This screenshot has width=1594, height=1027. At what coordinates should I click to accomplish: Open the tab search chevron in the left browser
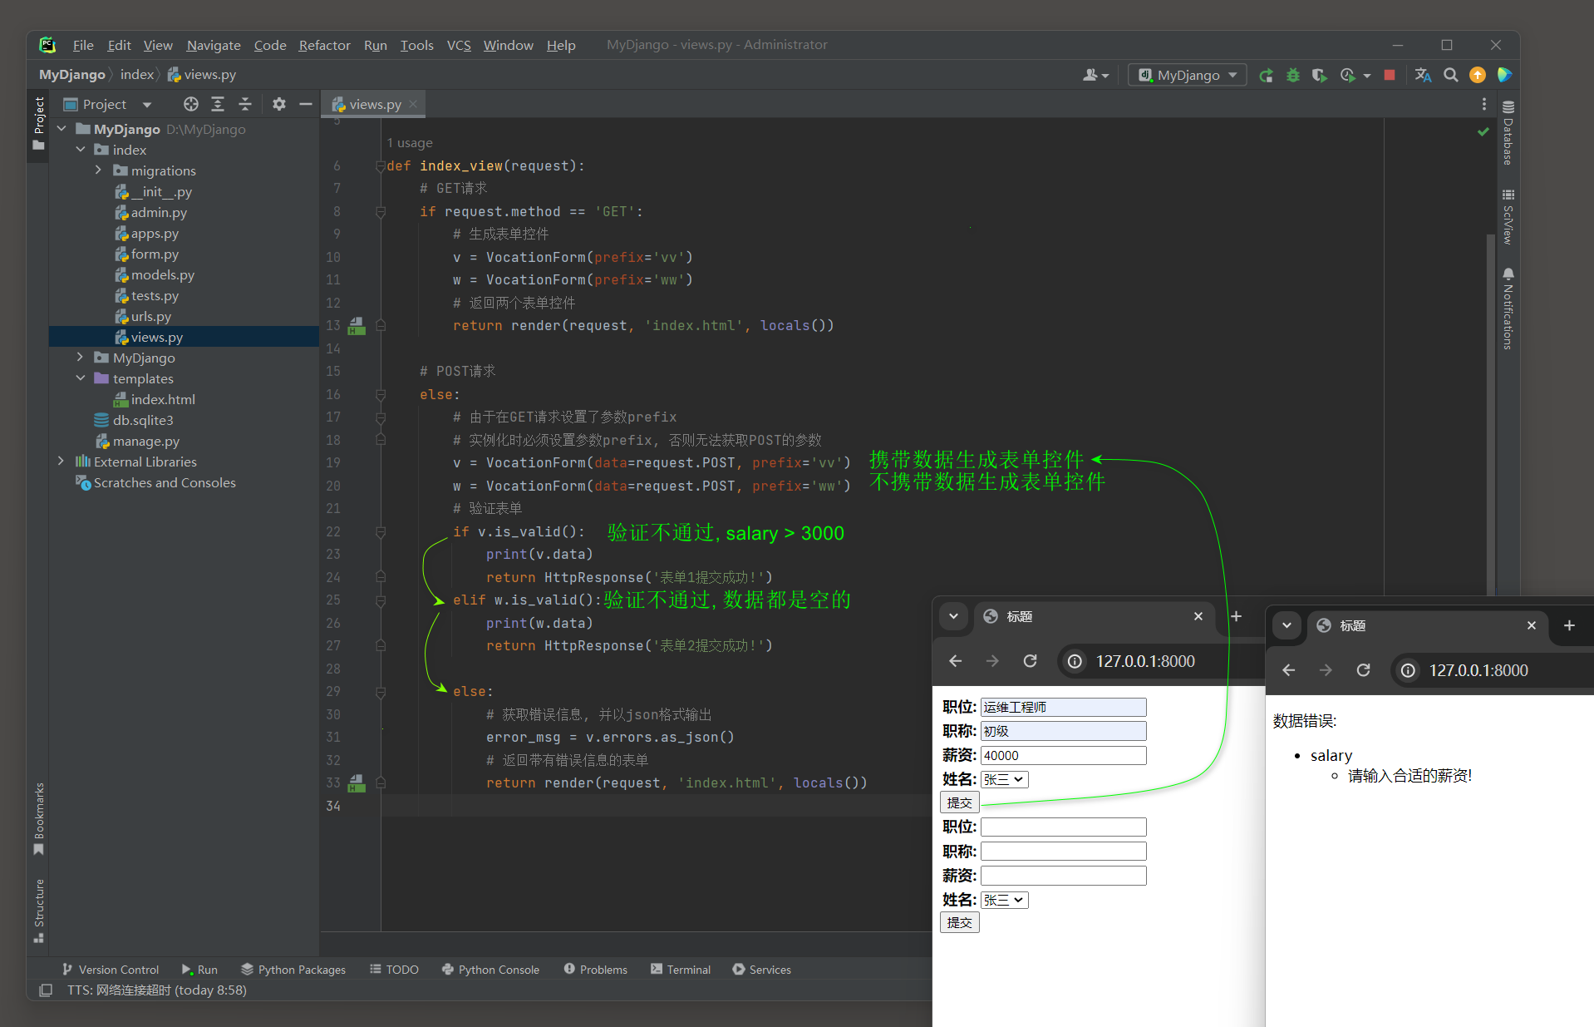click(x=953, y=616)
